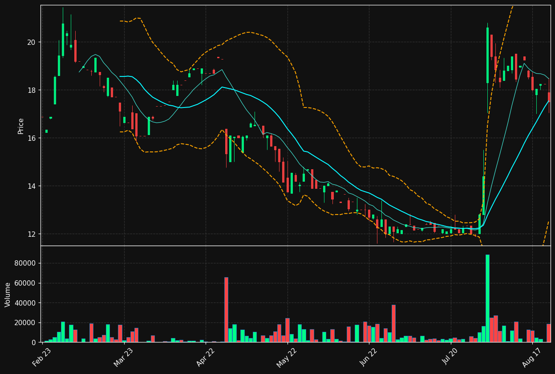Click the tall green breakout candlestick above 20
Viewport: 555px width, 374px height.
pyautogui.click(x=487, y=56)
